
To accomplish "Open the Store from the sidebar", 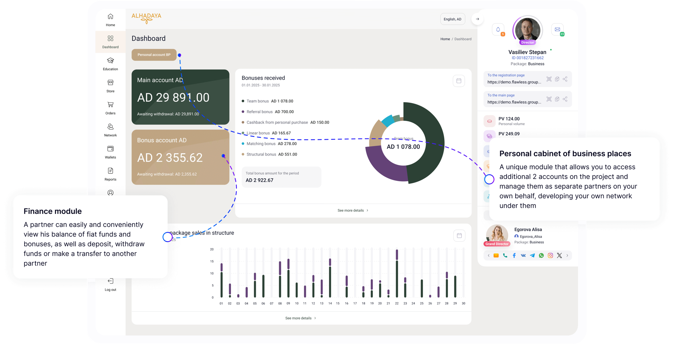I will (110, 86).
